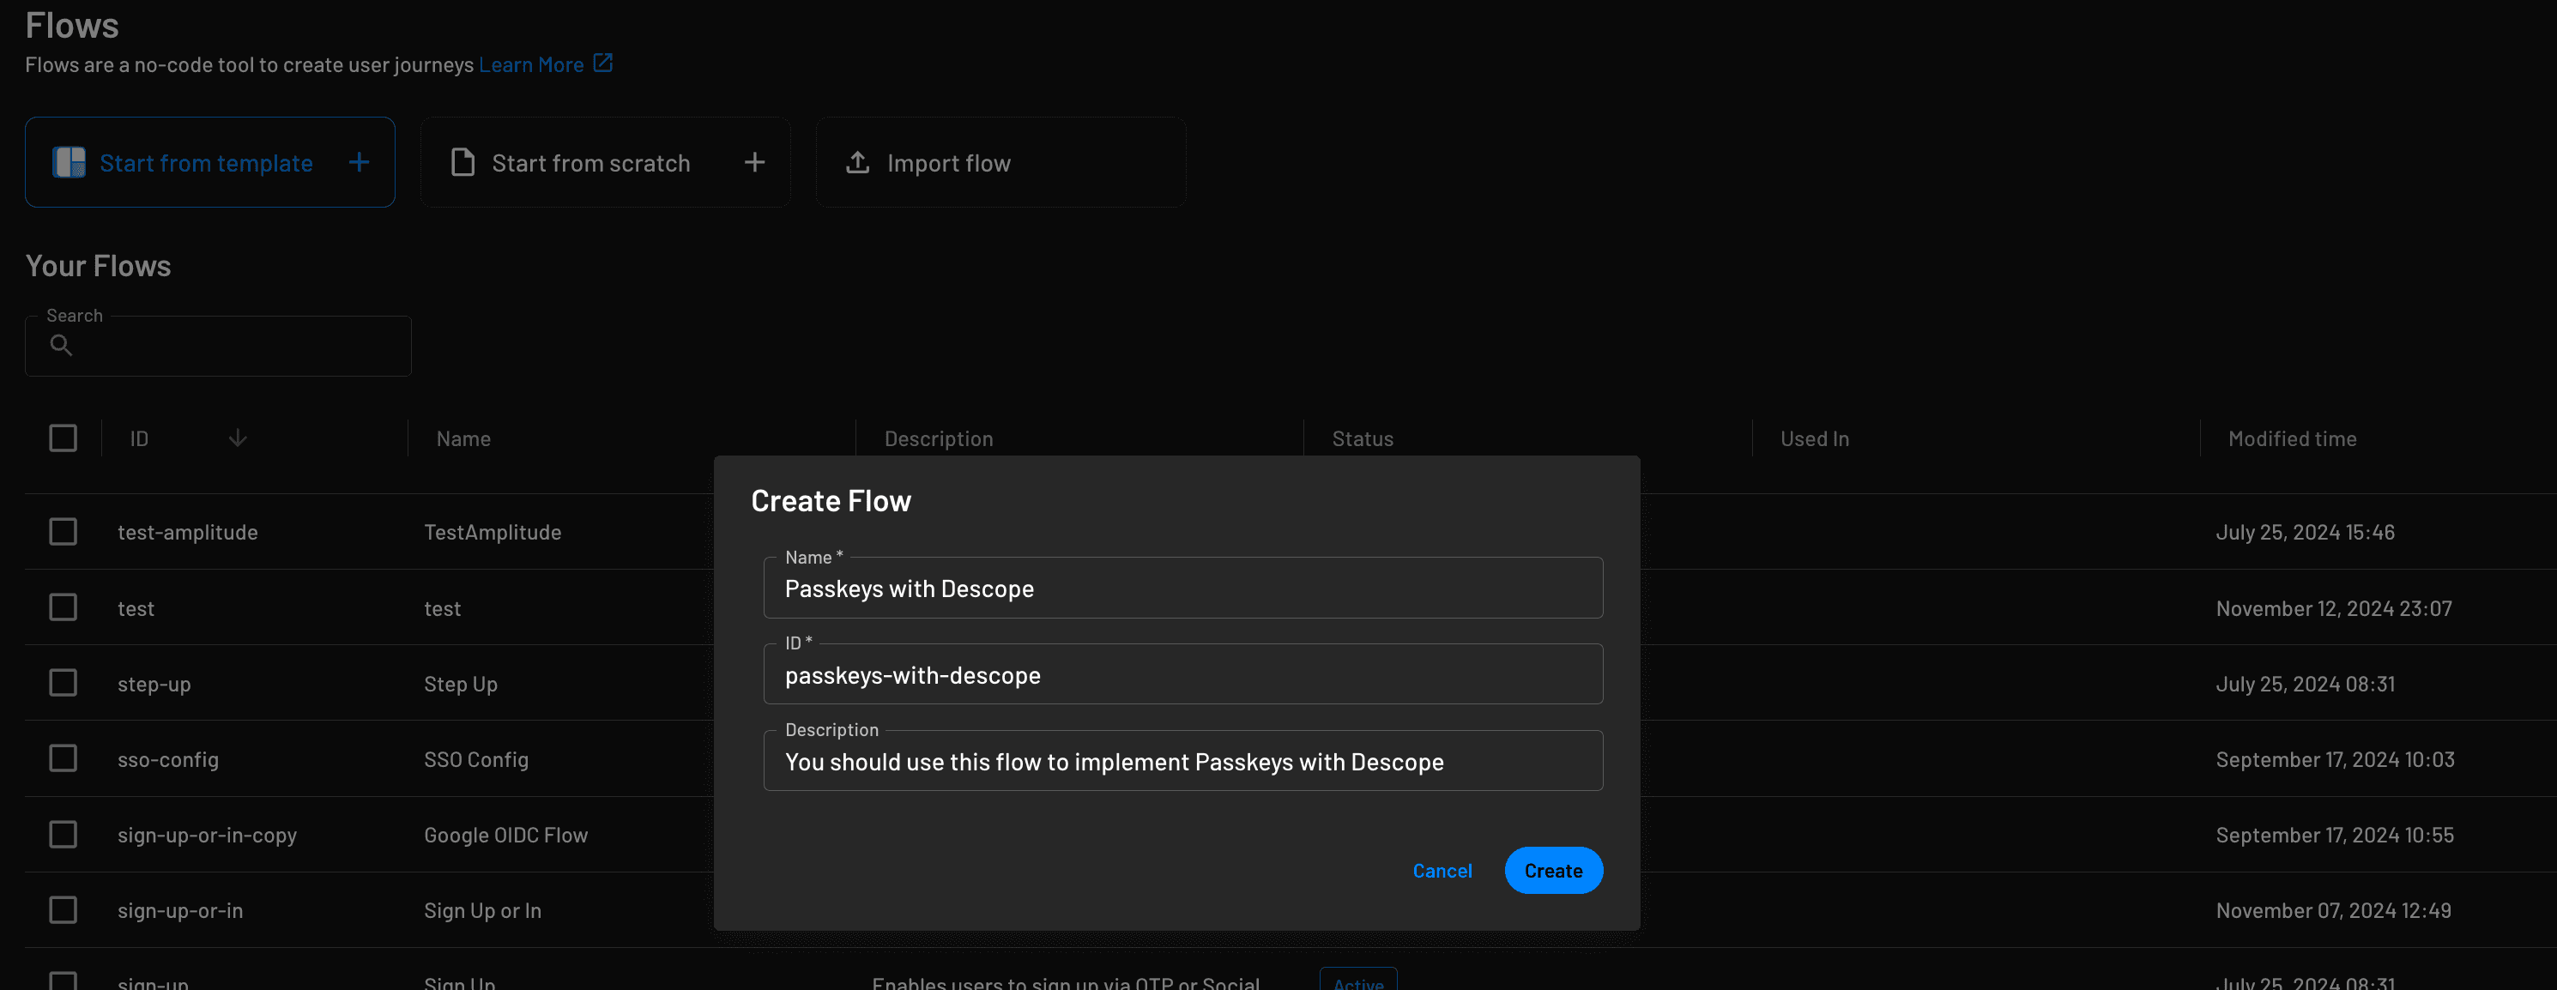
Task: Click the template grid icon on Start from template
Action: [69, 161]
